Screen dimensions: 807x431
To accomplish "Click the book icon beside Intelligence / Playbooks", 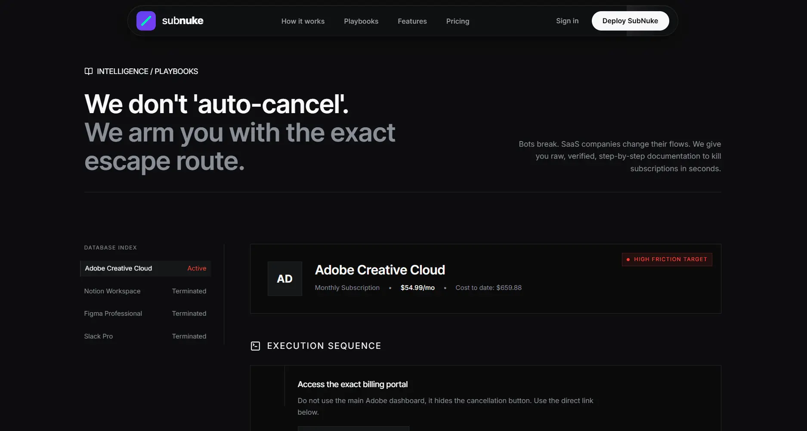I will [x=89, y=71].
